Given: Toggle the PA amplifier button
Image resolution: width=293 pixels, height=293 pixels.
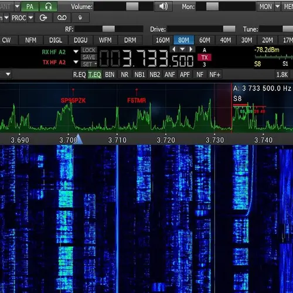Looking at the screenshot, I should (30, 6).
